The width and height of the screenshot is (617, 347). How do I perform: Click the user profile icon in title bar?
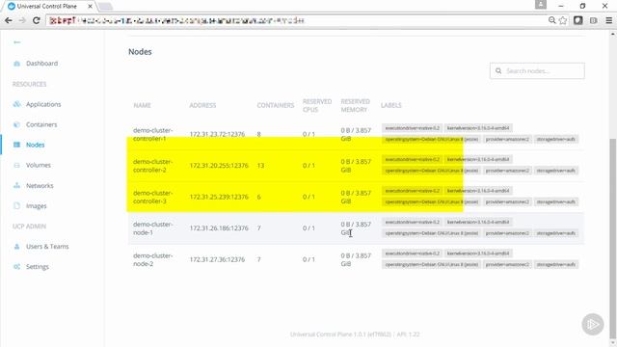pos(541,5)
